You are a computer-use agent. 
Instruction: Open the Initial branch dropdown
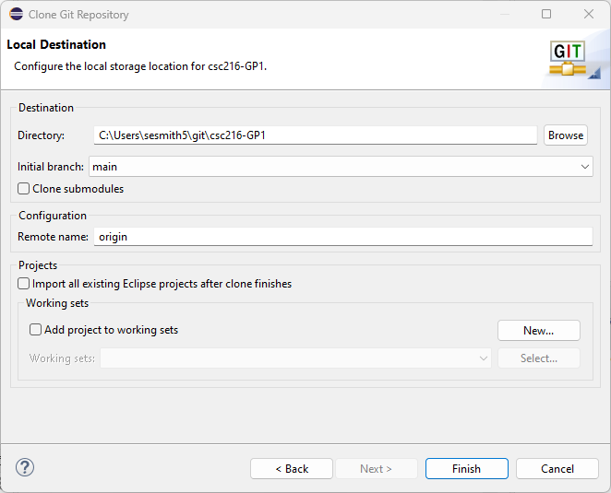click(x=341, y=167)
